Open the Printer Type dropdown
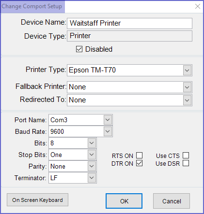Screen dimensions: 204x214 pos(187,71)
